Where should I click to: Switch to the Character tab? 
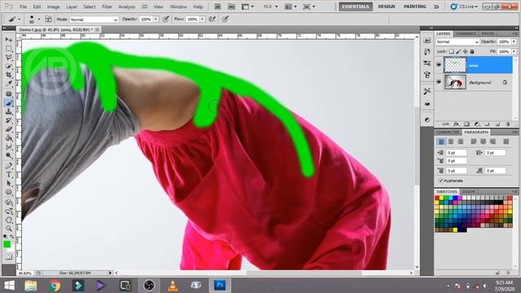click(448, 132)
